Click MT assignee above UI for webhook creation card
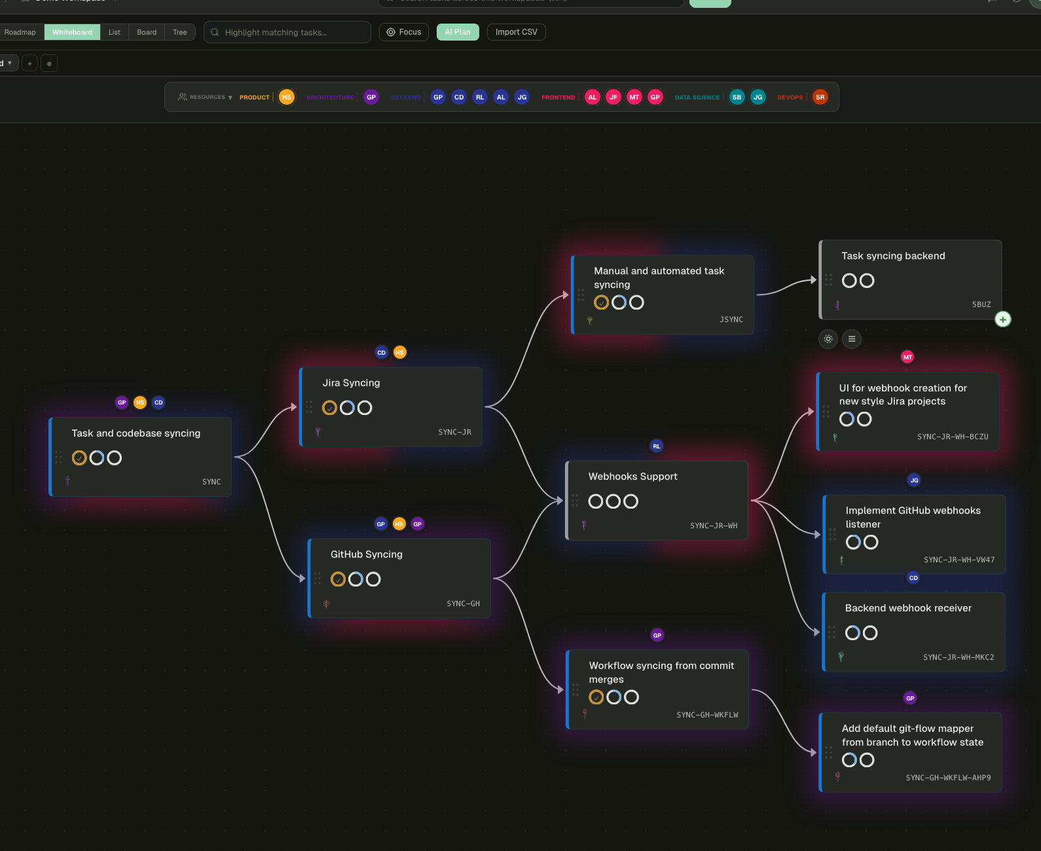1041x851 pixels. point(907,357)
